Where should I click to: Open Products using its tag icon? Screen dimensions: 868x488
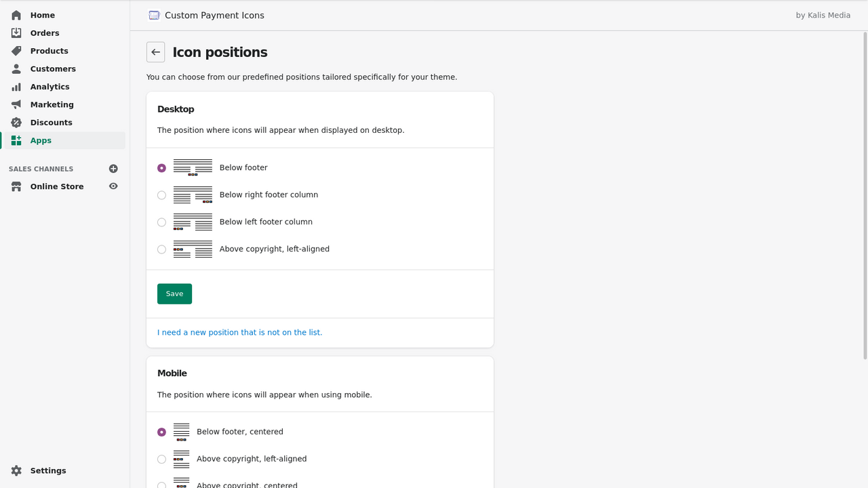(x=15, y=50)
